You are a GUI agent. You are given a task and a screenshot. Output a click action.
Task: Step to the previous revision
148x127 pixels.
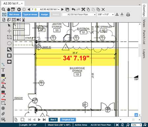tap(34, 119)
